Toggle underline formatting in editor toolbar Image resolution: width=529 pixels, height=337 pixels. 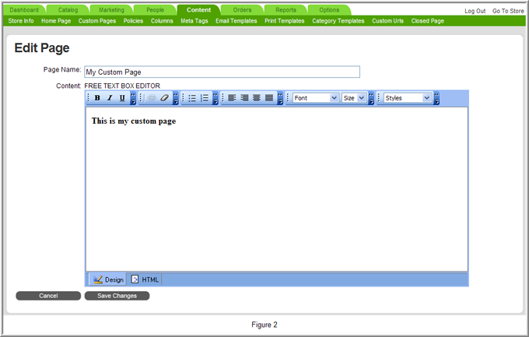122,98
